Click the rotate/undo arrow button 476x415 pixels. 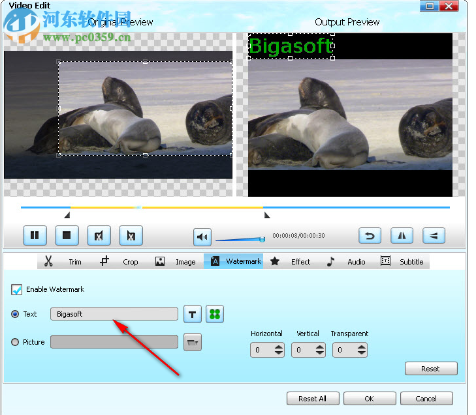[x=370, y=236]
